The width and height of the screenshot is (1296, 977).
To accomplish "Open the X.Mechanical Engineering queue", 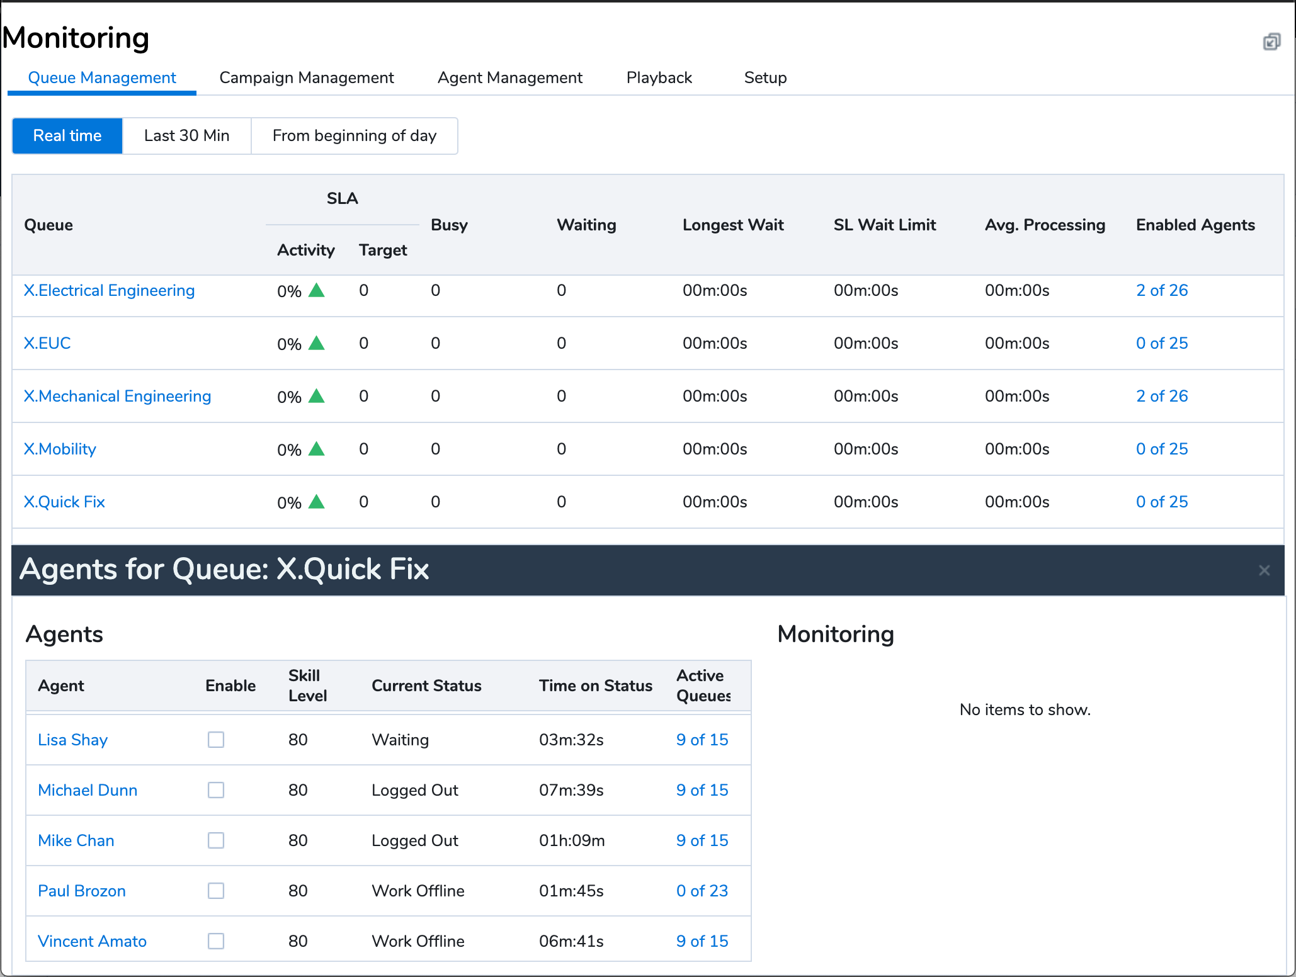I will [x=117, y=396].
